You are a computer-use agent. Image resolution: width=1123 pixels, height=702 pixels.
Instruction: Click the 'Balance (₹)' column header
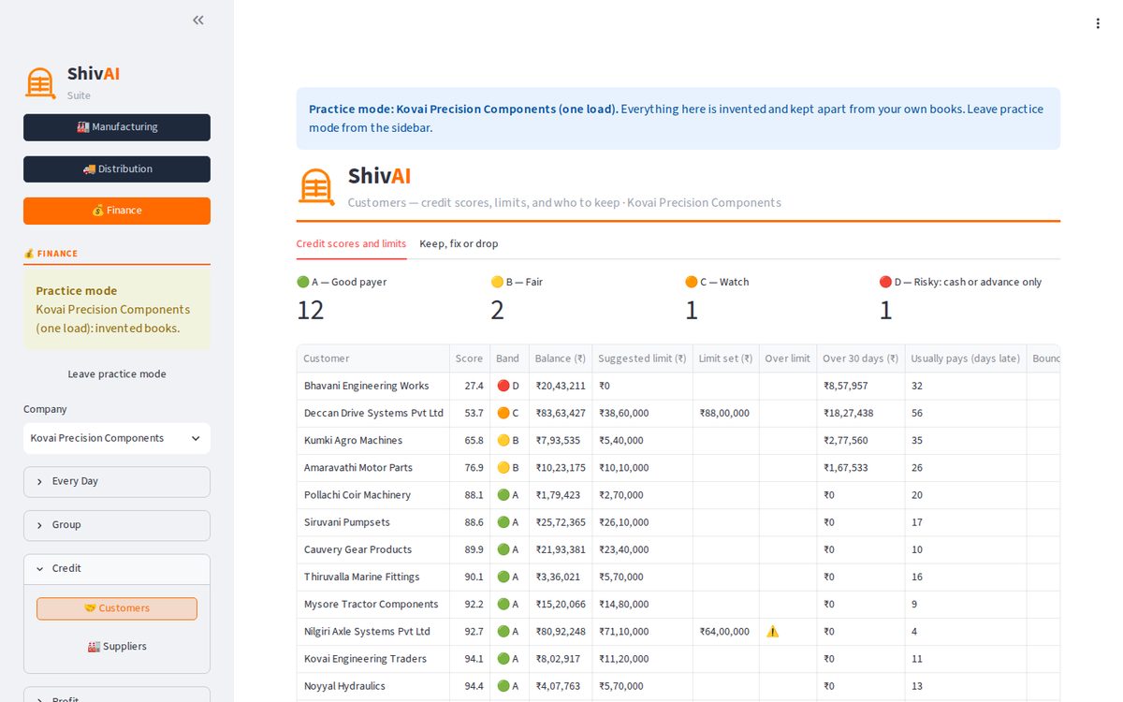561,358
